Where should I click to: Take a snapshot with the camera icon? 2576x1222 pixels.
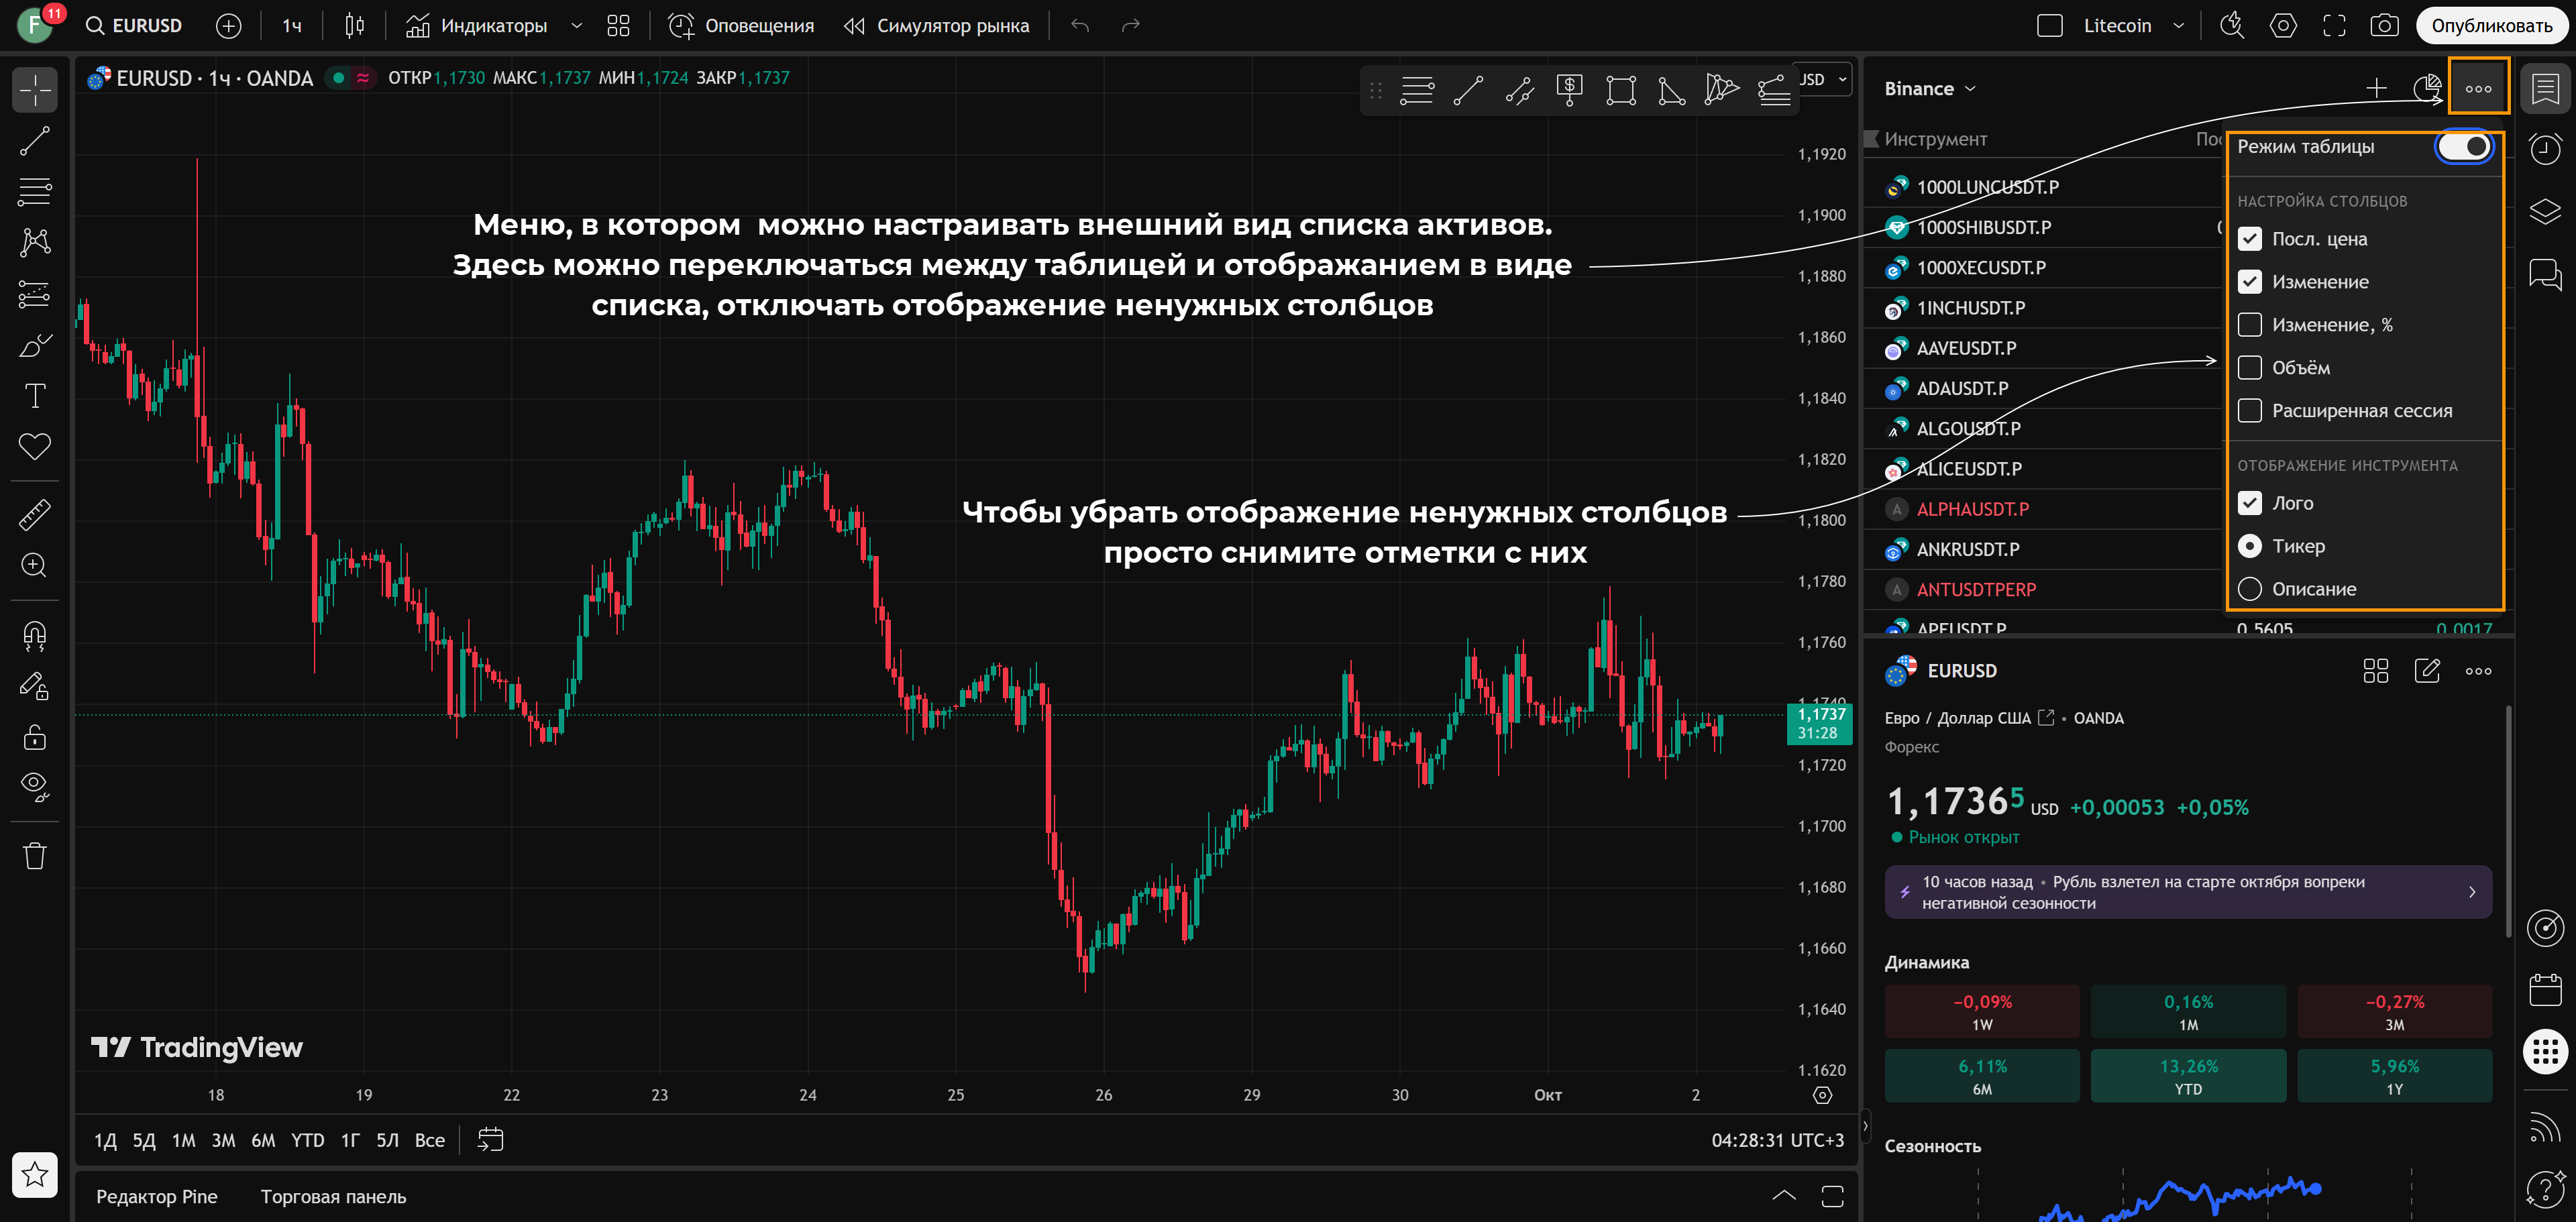click(x=2384, y=26)
